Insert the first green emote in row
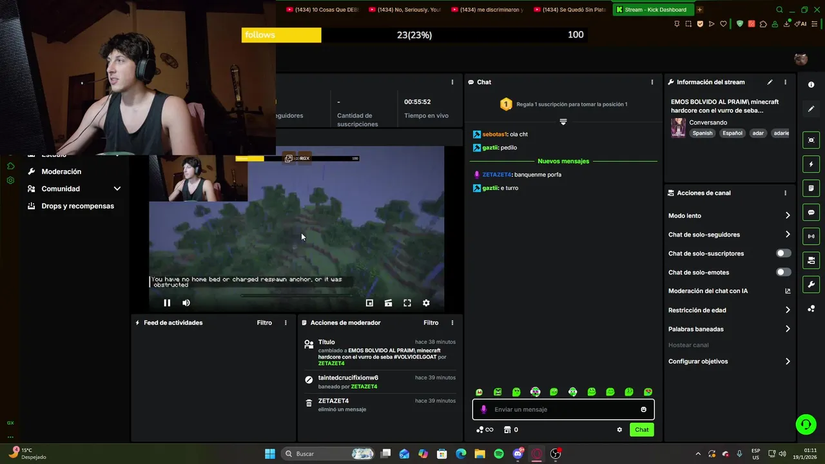The image size is (825, 464). [x=479, y=392]
